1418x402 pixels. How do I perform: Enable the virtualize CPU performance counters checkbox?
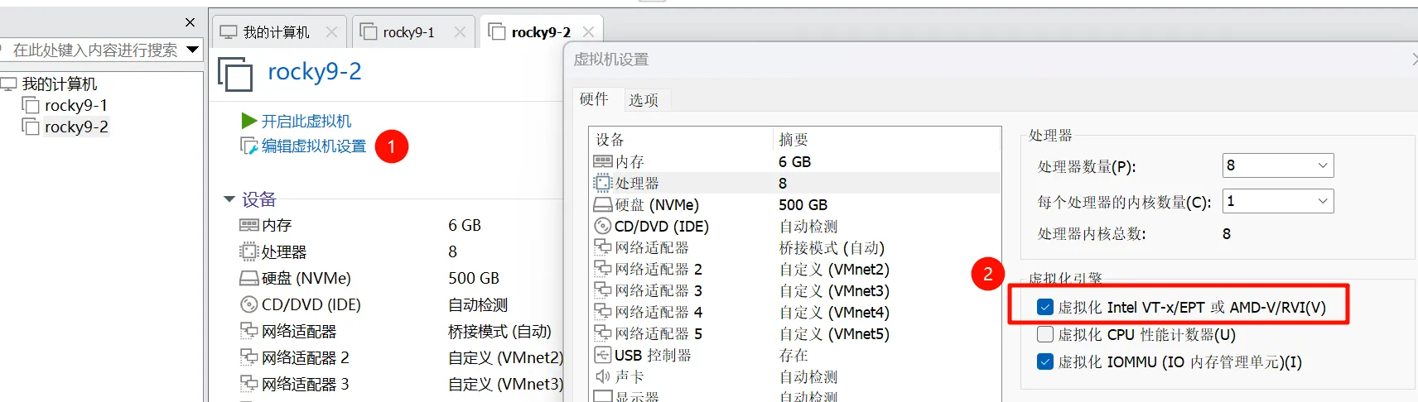[x=1045, y=335]
